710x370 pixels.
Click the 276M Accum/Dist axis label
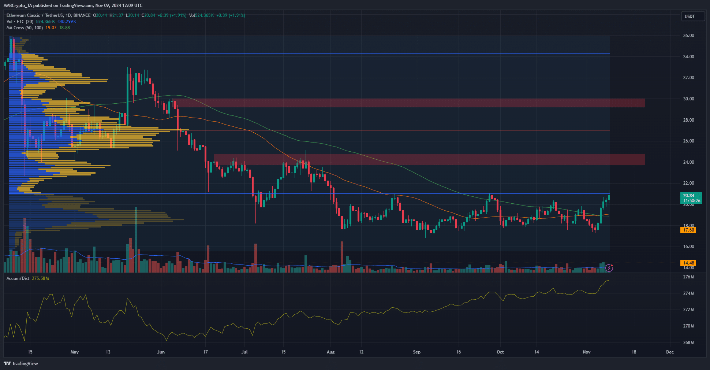[x=688, y=277]
